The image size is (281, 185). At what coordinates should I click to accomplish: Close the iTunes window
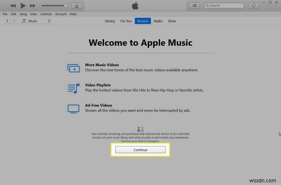point(277,3)
